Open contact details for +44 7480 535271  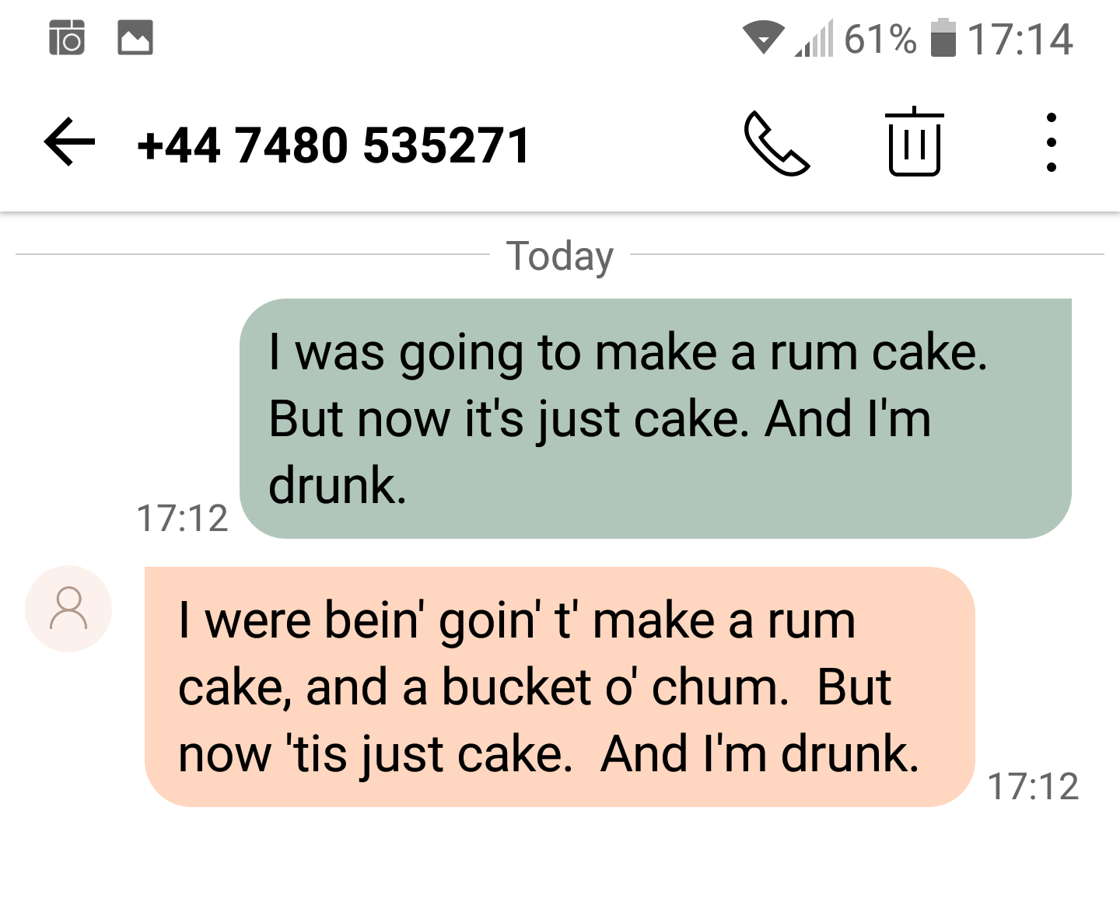[333, 145]
